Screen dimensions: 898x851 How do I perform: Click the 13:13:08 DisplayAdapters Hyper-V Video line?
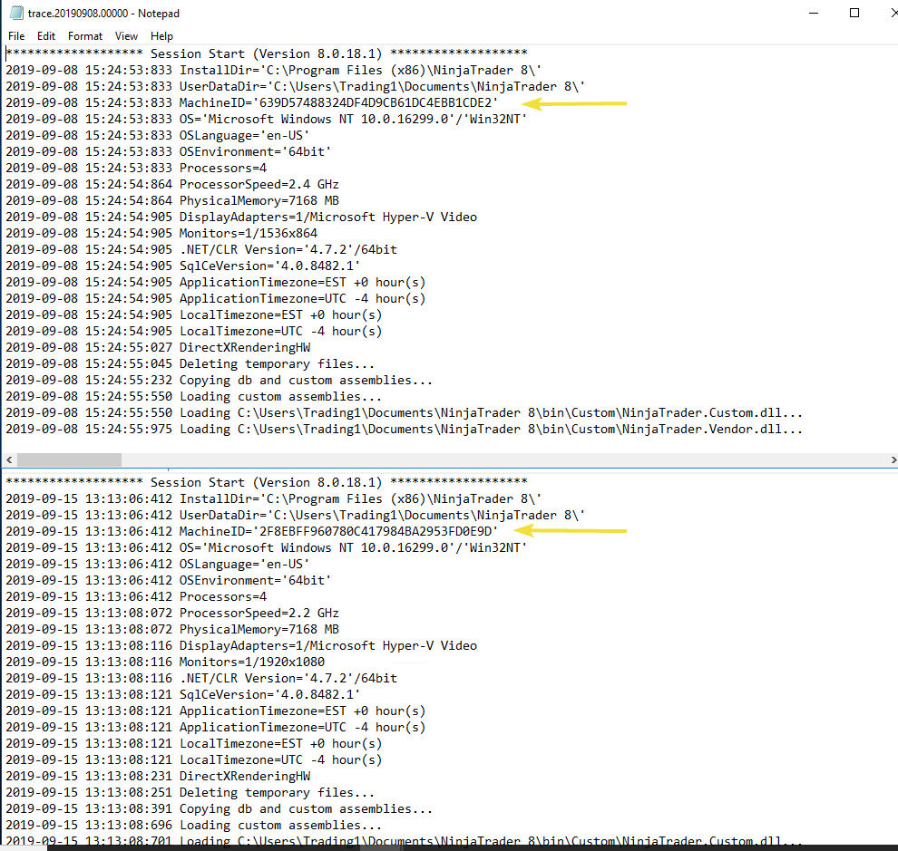[241, 645]
